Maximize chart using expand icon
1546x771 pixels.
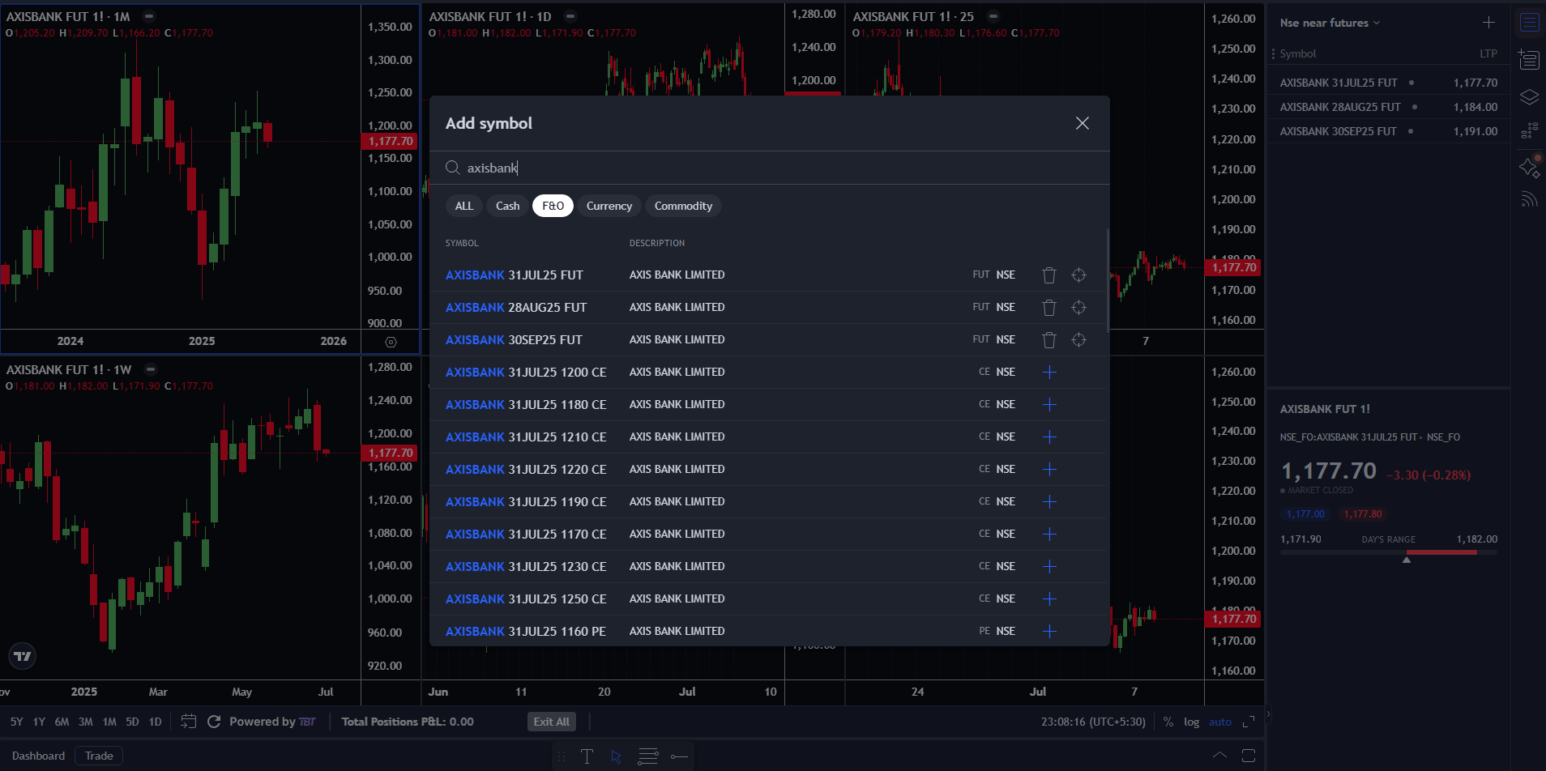[x=1249, y=722]
